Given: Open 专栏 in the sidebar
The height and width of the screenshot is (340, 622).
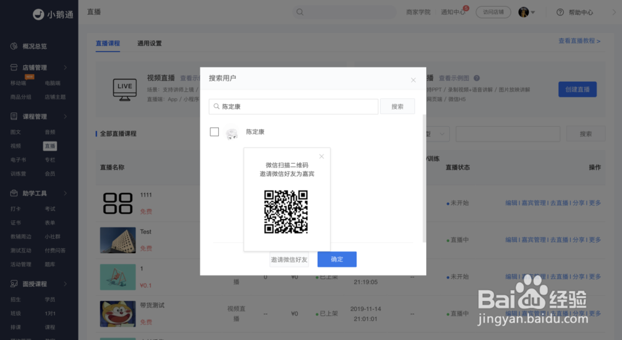Looking at the screenshot, I should pyautogui.click(x=50, y=160).
